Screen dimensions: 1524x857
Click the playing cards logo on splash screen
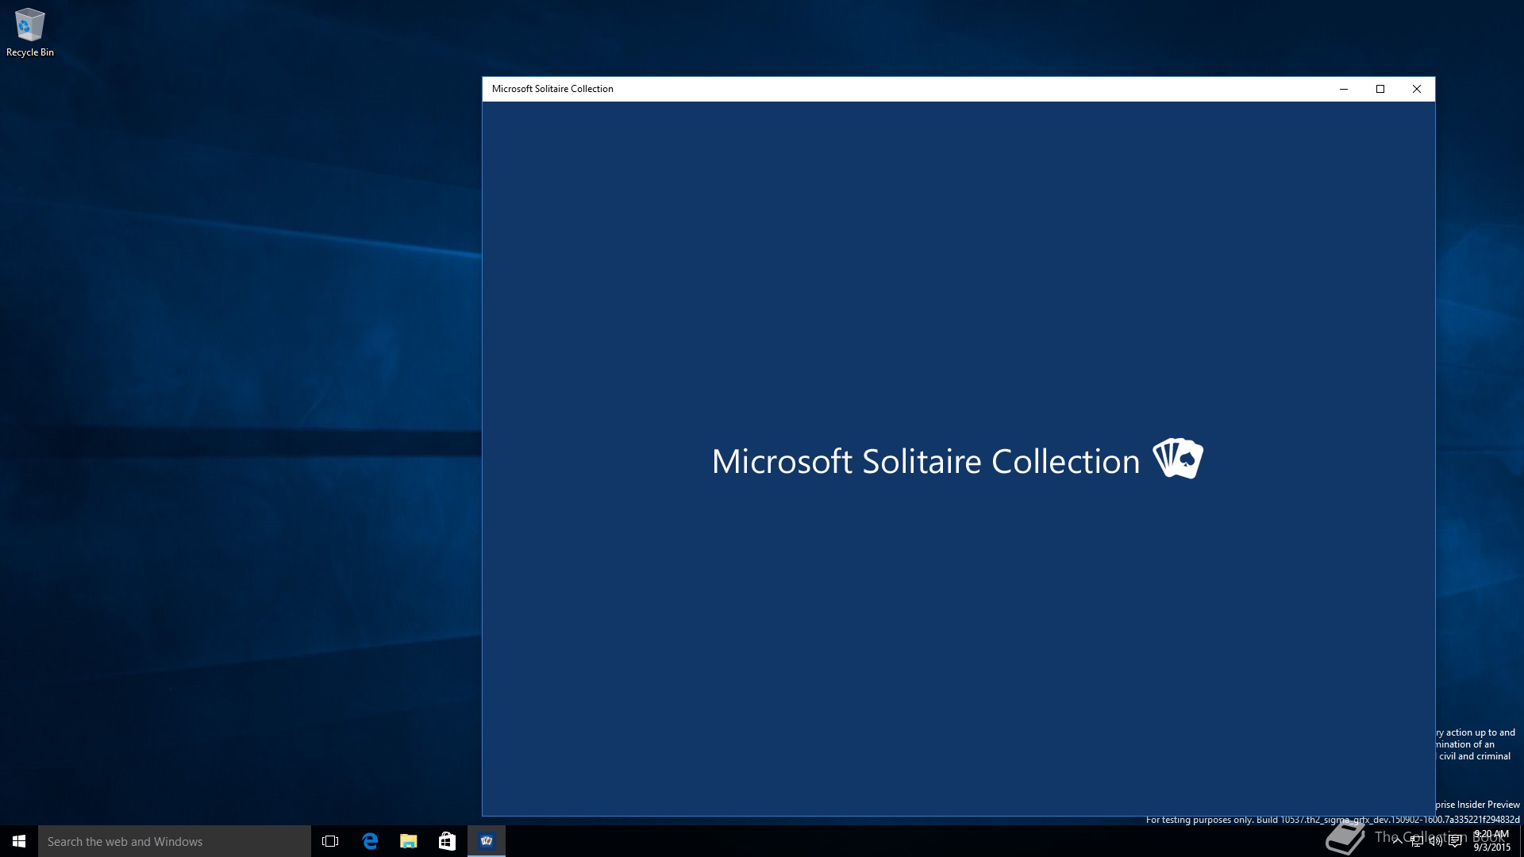(x=1178, y=459)
